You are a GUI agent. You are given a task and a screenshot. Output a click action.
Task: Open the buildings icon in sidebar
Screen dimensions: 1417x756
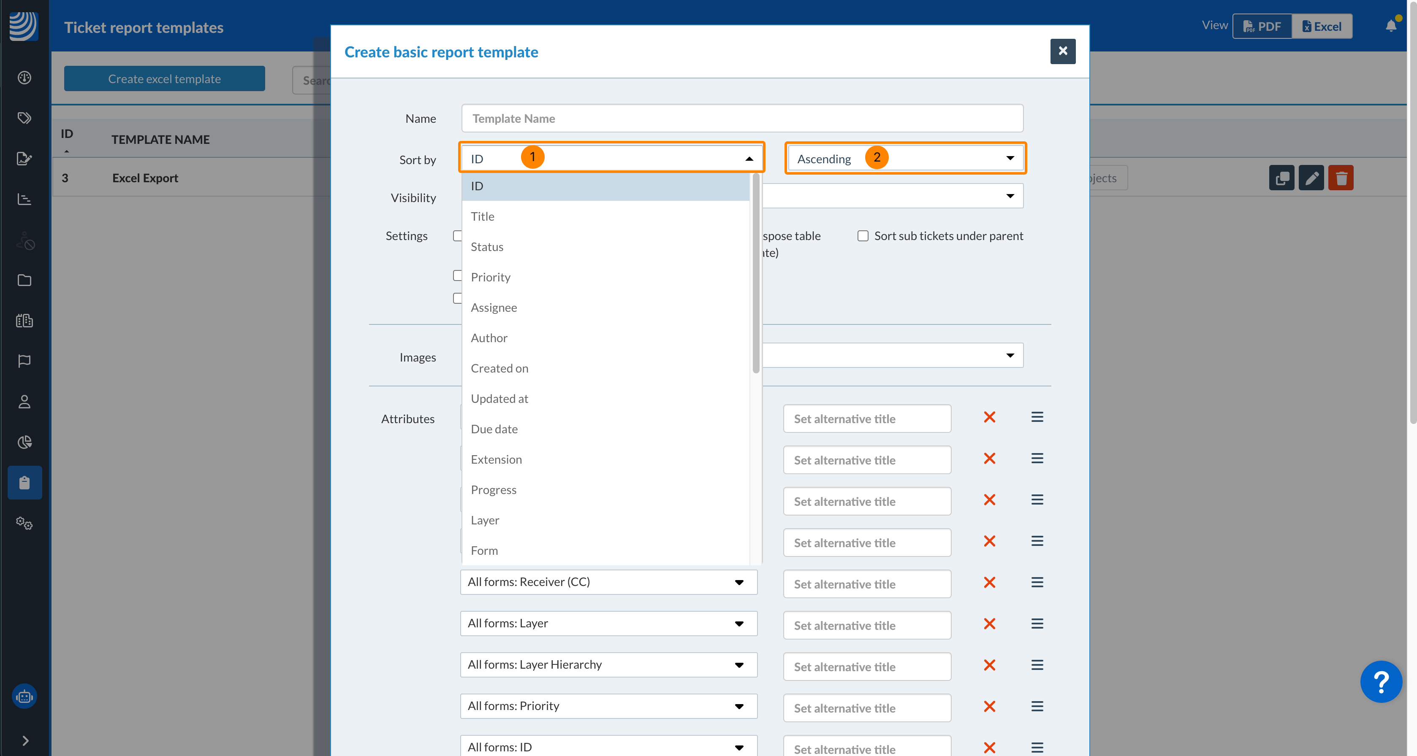tap(24, 320)
